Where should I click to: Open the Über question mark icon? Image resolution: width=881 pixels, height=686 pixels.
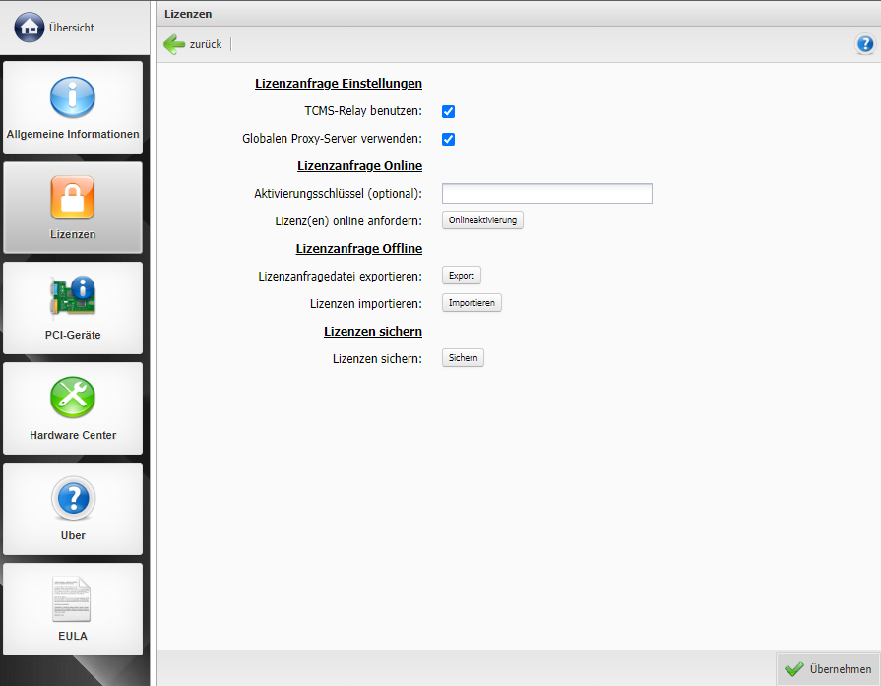73,499
